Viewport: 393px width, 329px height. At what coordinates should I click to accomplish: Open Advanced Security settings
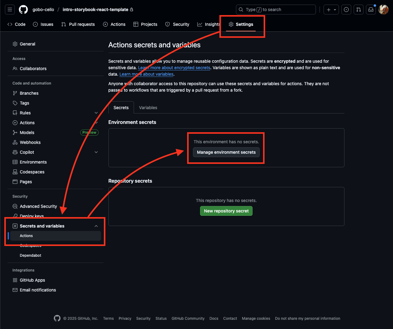(x=56, y=206)
